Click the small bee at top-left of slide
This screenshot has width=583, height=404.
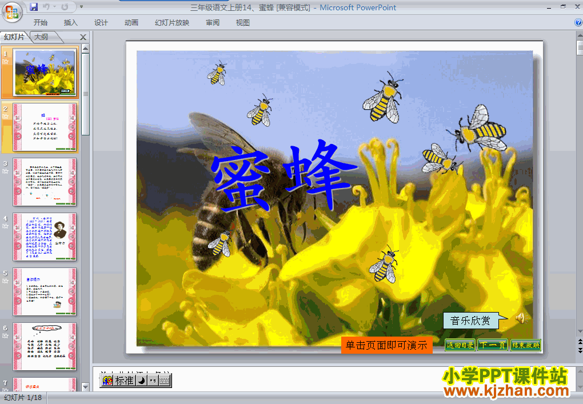point(217,73)
